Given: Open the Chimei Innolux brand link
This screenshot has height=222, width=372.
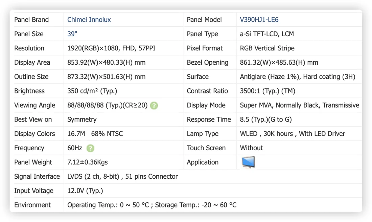Looking at the screenshot, I should pyautogui.click(x=89, y=20).
